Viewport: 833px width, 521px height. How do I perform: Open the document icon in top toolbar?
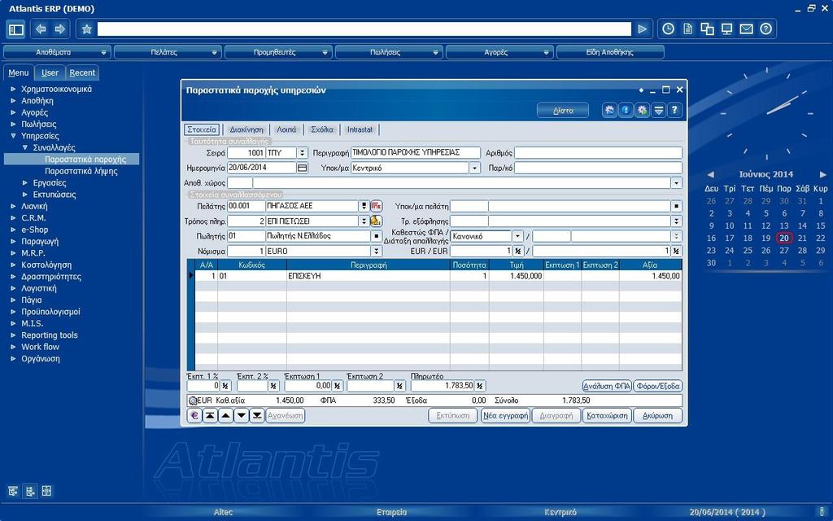pos(687,29)
